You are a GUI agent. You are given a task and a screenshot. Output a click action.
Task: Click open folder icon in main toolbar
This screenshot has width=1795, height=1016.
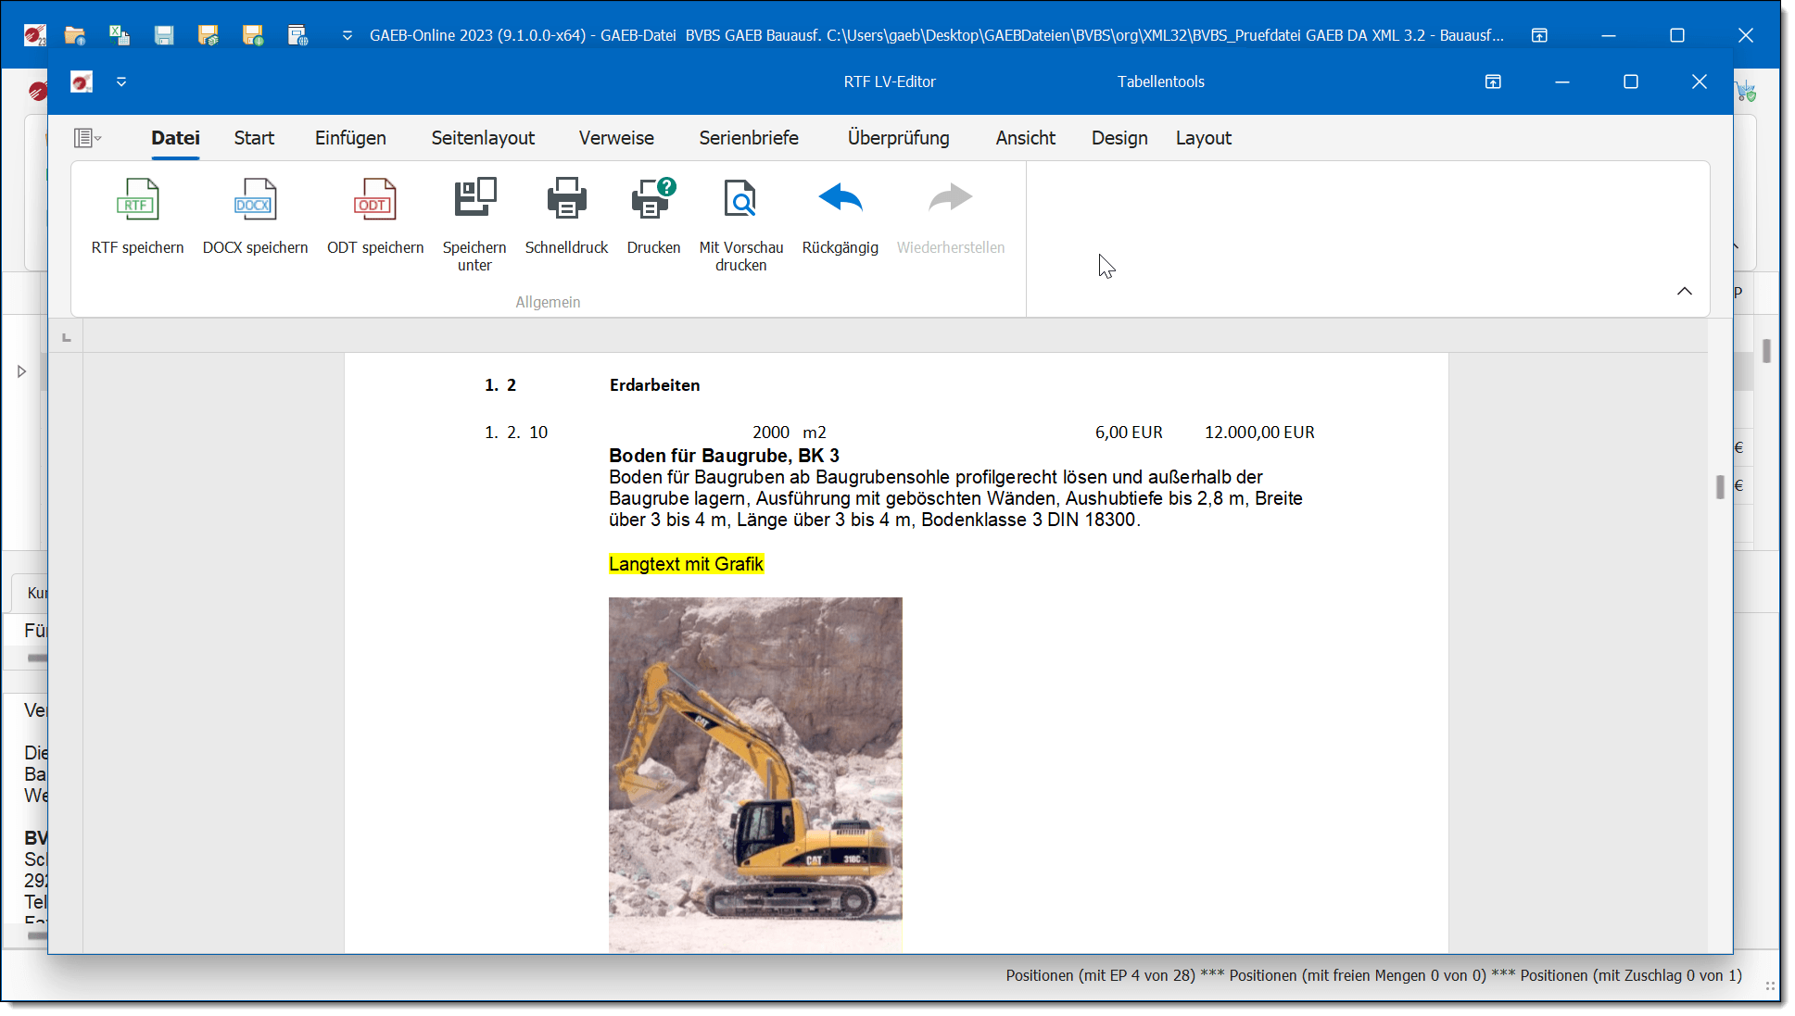(75, 35)
